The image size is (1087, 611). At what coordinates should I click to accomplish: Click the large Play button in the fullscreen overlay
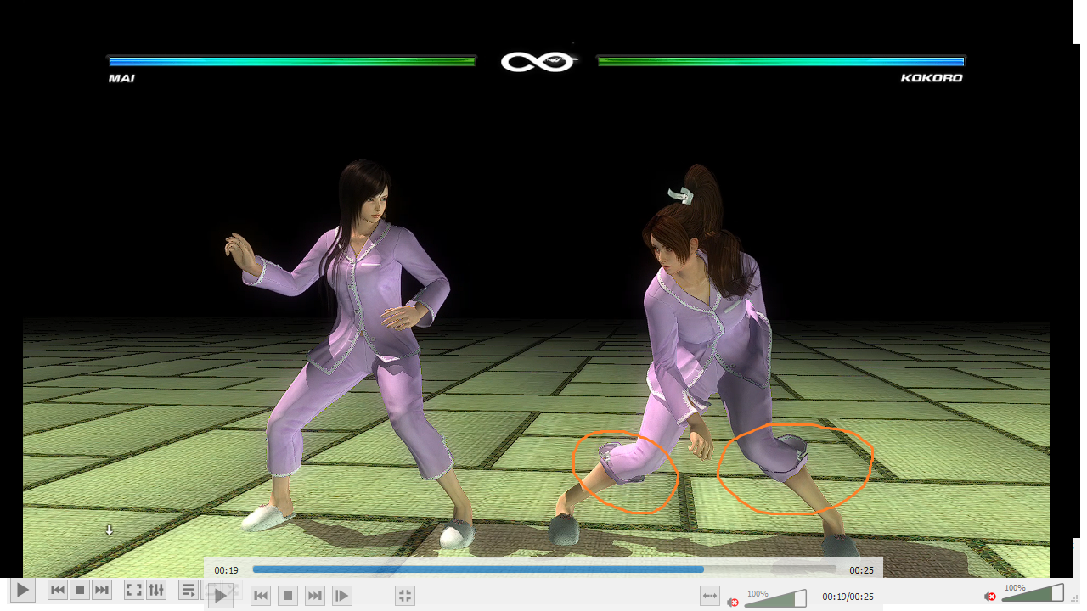220,596
